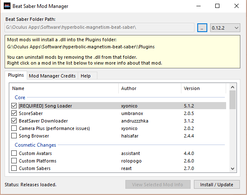Click the Beat Saber folder path field
247x195 pixels.
coord(99,27)
